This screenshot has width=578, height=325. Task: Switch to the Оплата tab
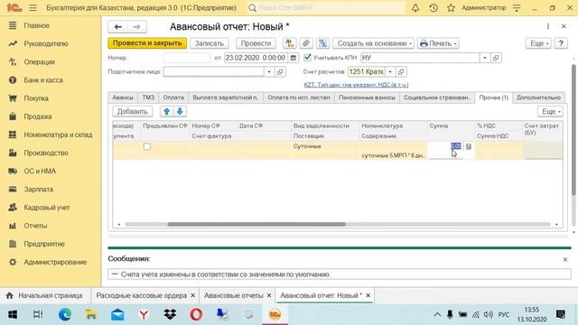[x=173, y=97]
